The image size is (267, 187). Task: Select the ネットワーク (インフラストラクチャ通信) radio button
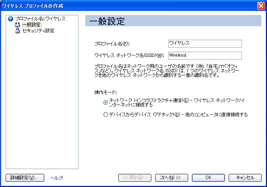(x=106, y=103)
